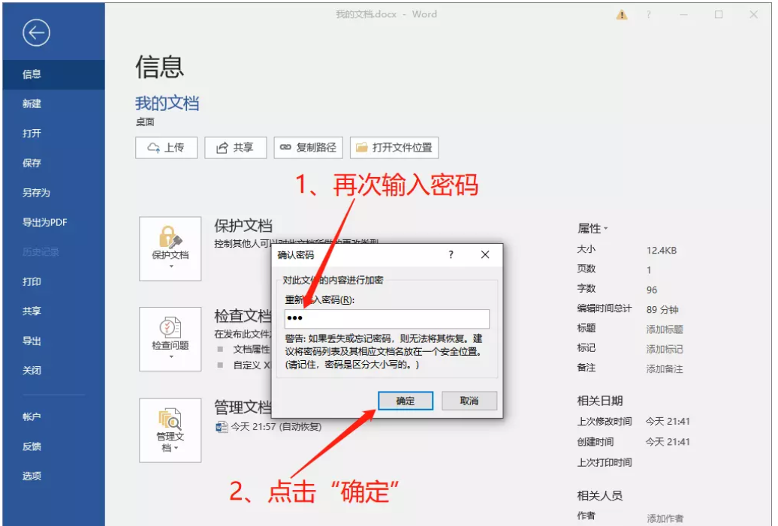Open the auto-recovered version 今天 21:57
Screen dimensions: 778x526
(x=269, y=427)
